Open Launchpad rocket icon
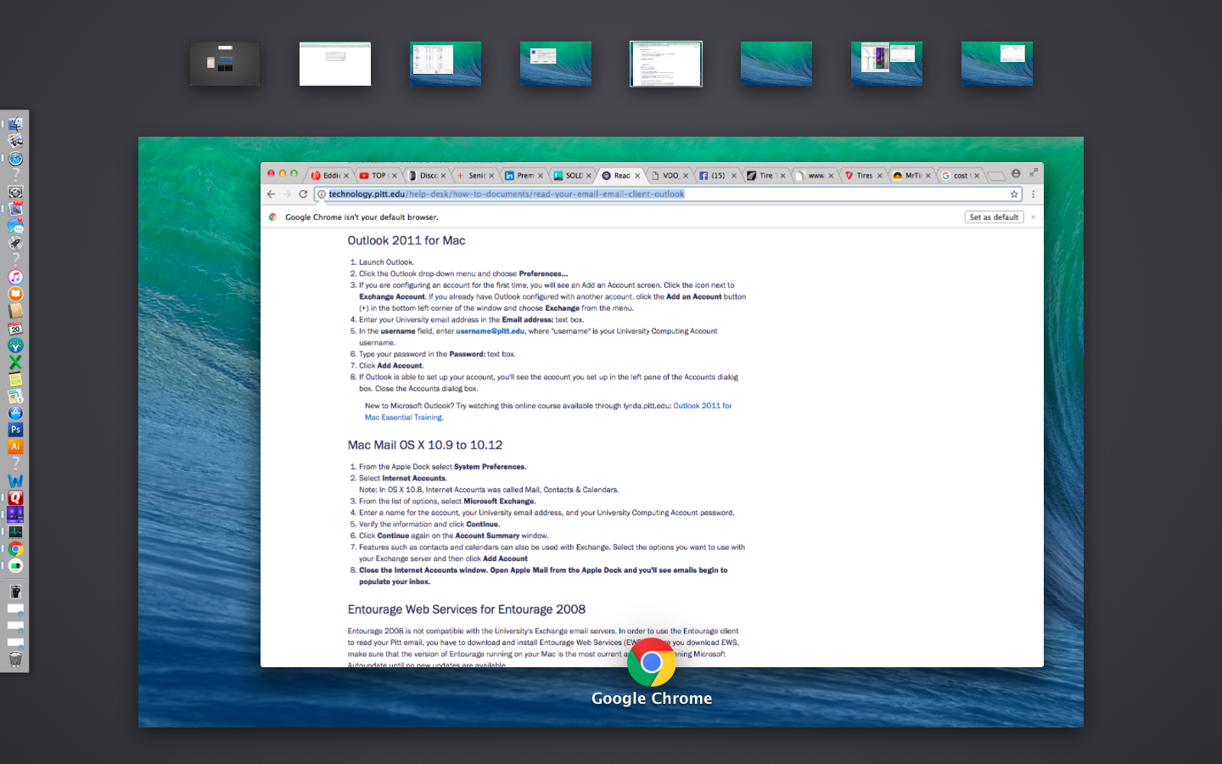Image resolution: width=1222 pixels, height=764 pixels. (15, 243)
